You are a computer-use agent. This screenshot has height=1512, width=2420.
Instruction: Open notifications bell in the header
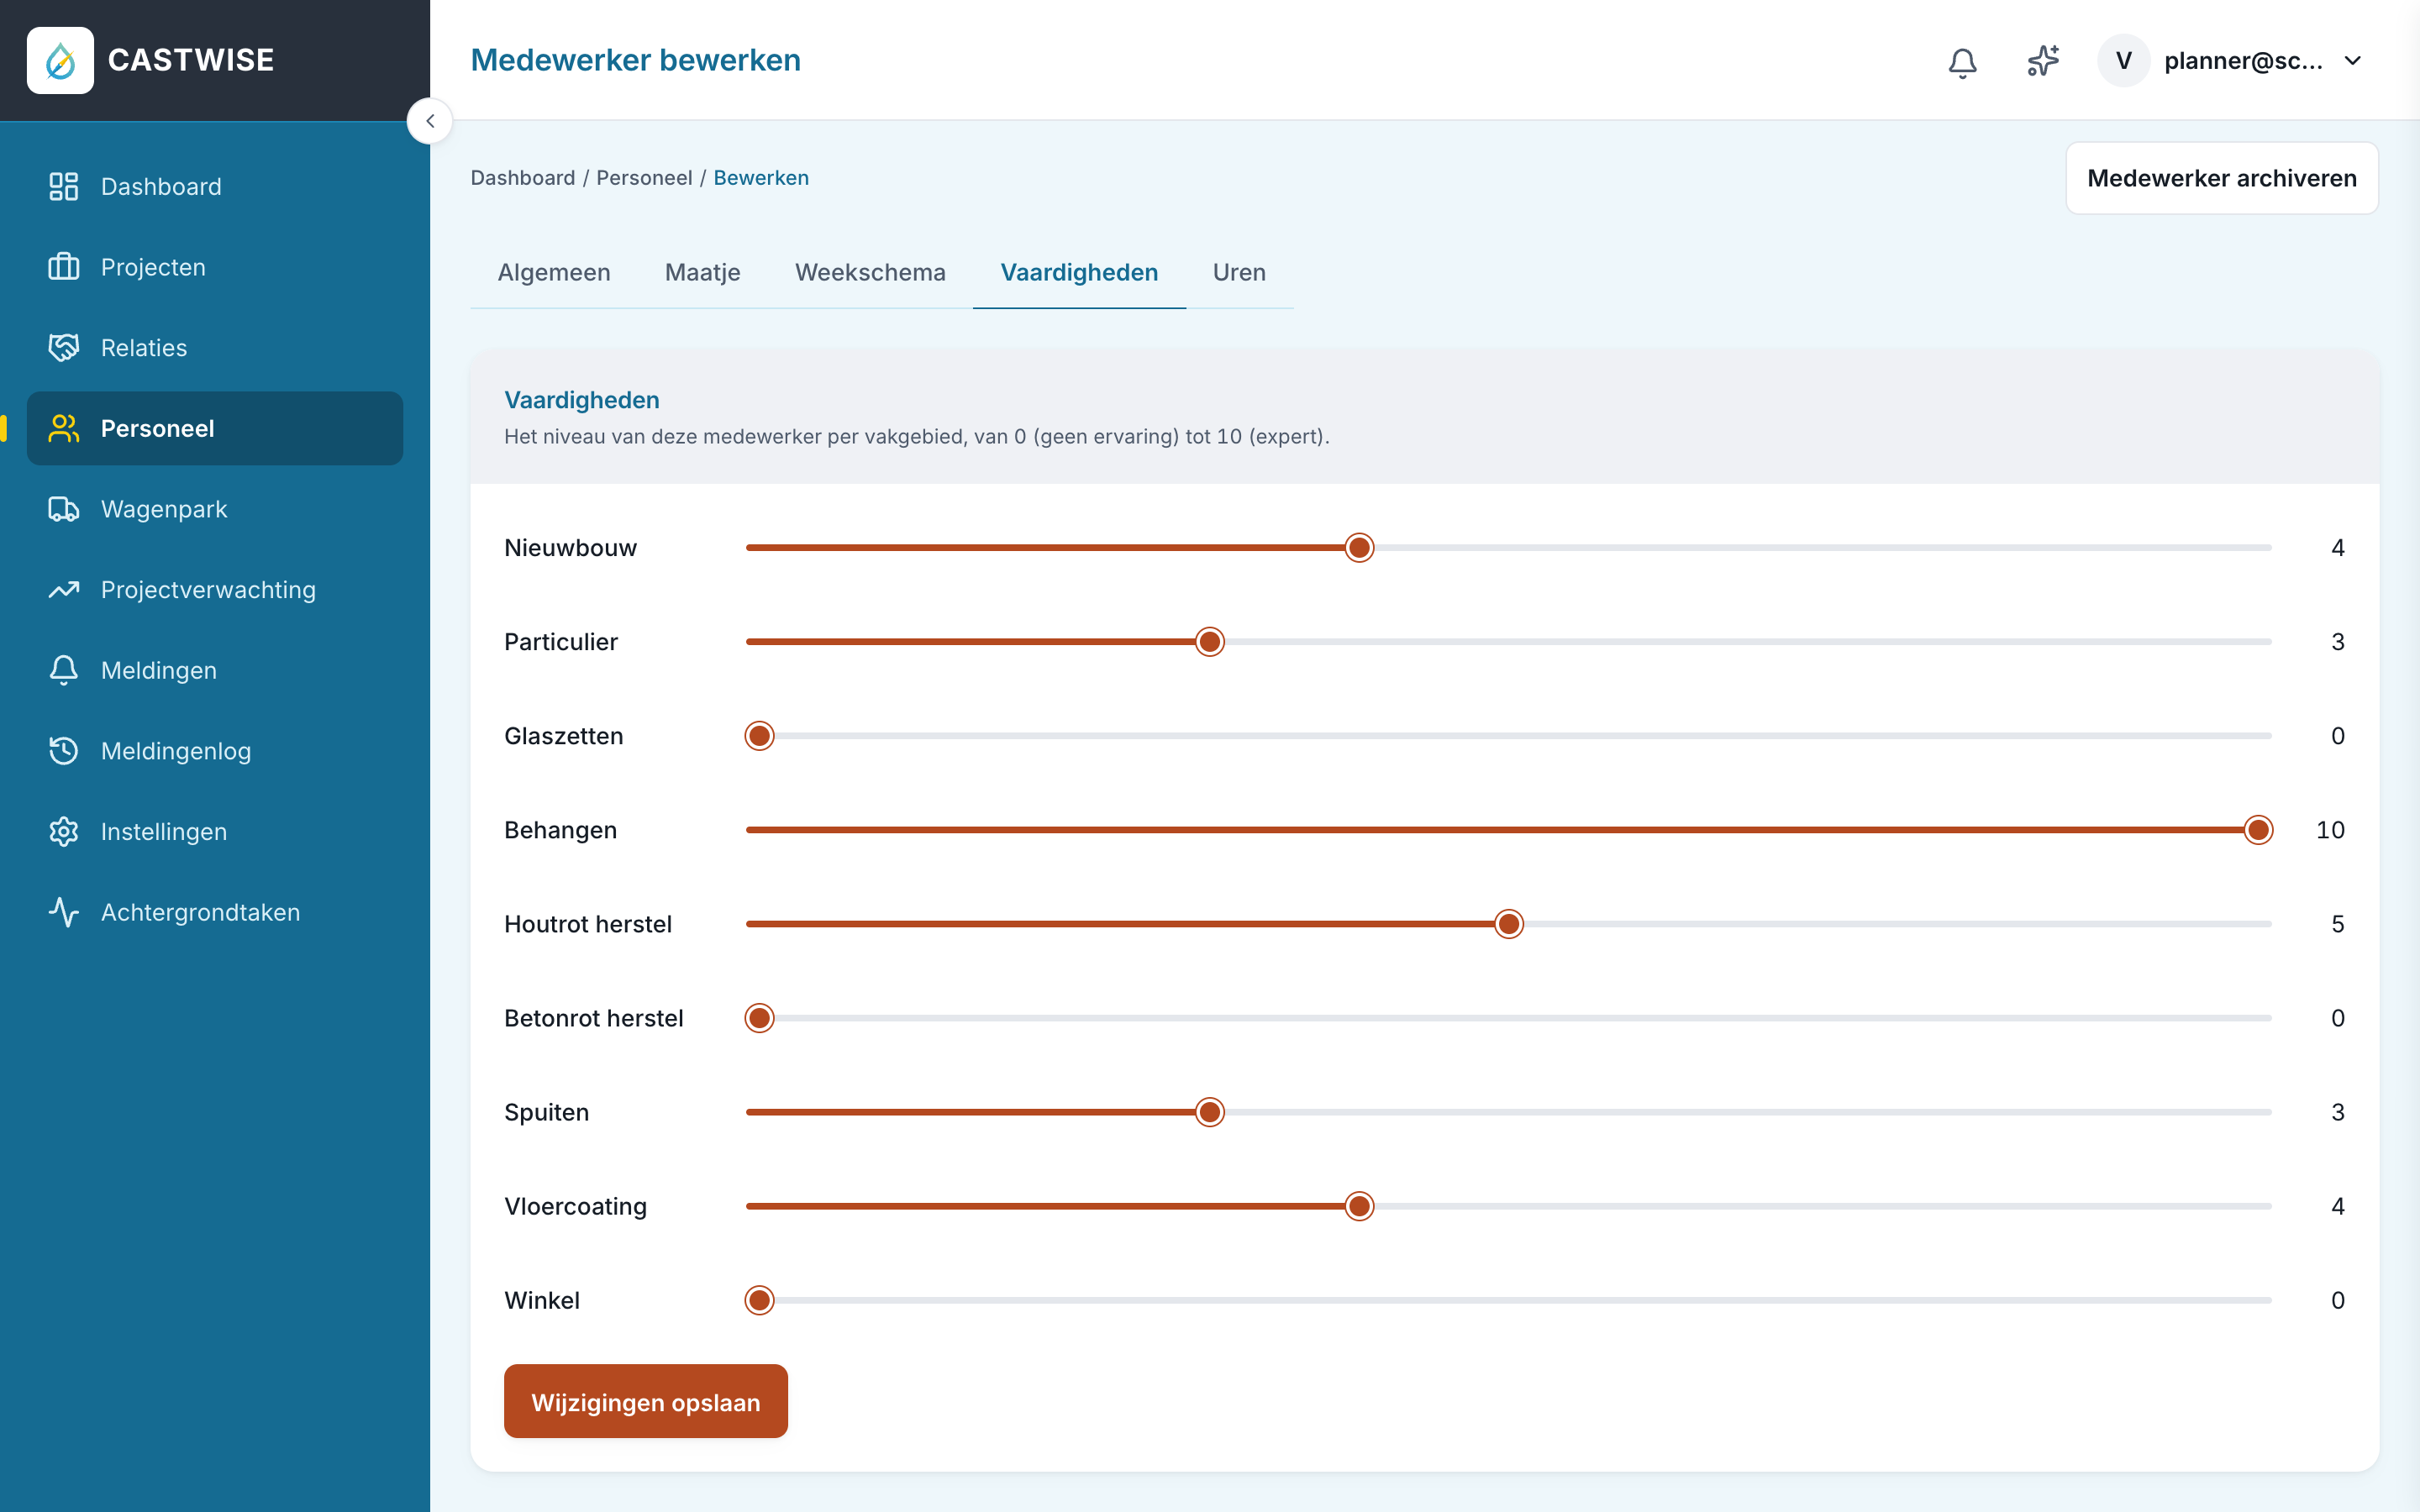point(1962,62)
